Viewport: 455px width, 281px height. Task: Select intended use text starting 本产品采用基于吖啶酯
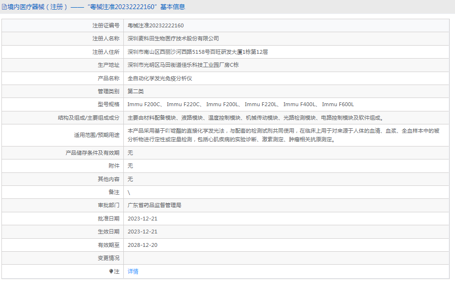click(x=284, y=135)
